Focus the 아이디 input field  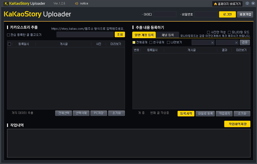164,14
